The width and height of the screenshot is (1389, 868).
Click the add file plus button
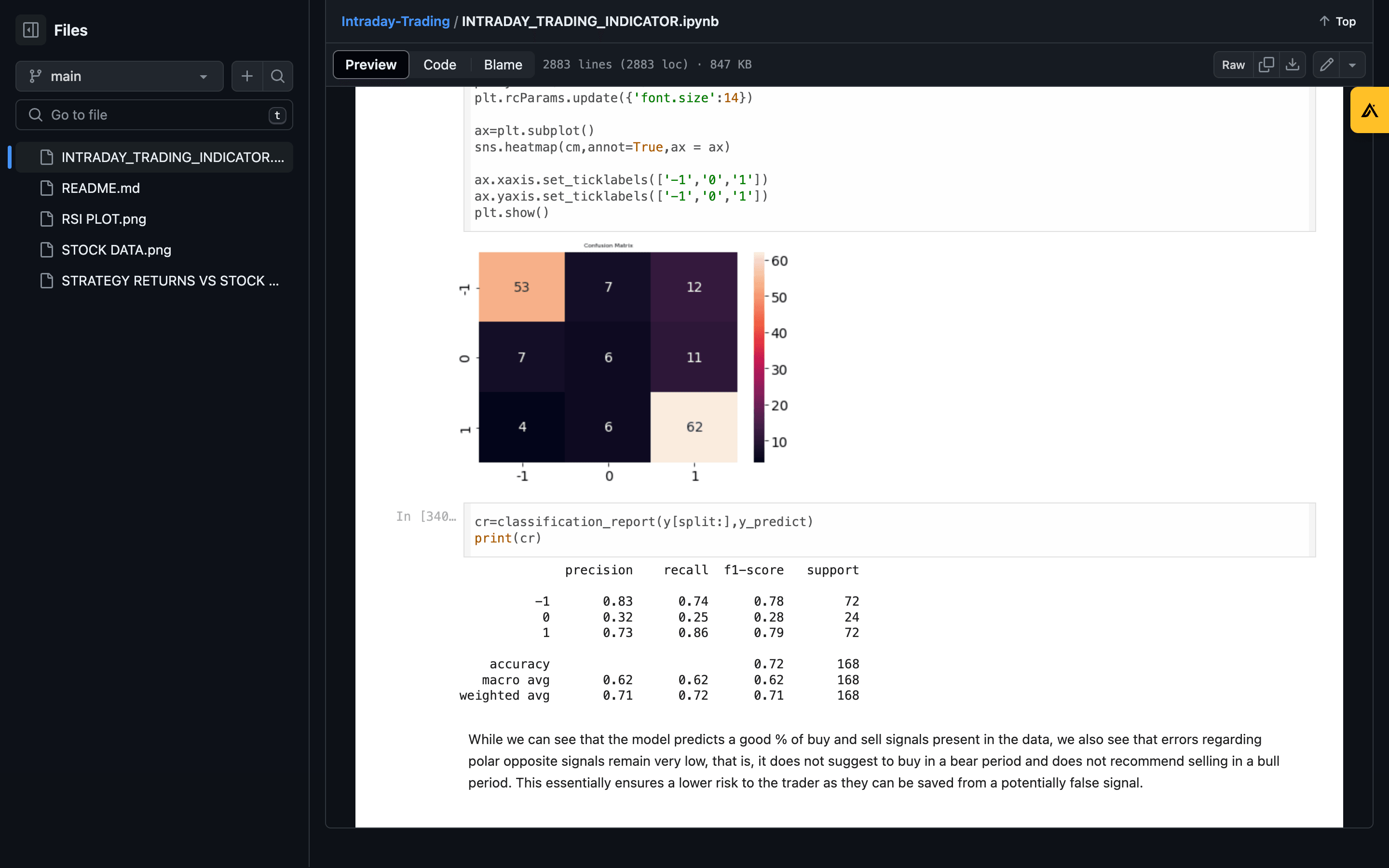point(247,76)
